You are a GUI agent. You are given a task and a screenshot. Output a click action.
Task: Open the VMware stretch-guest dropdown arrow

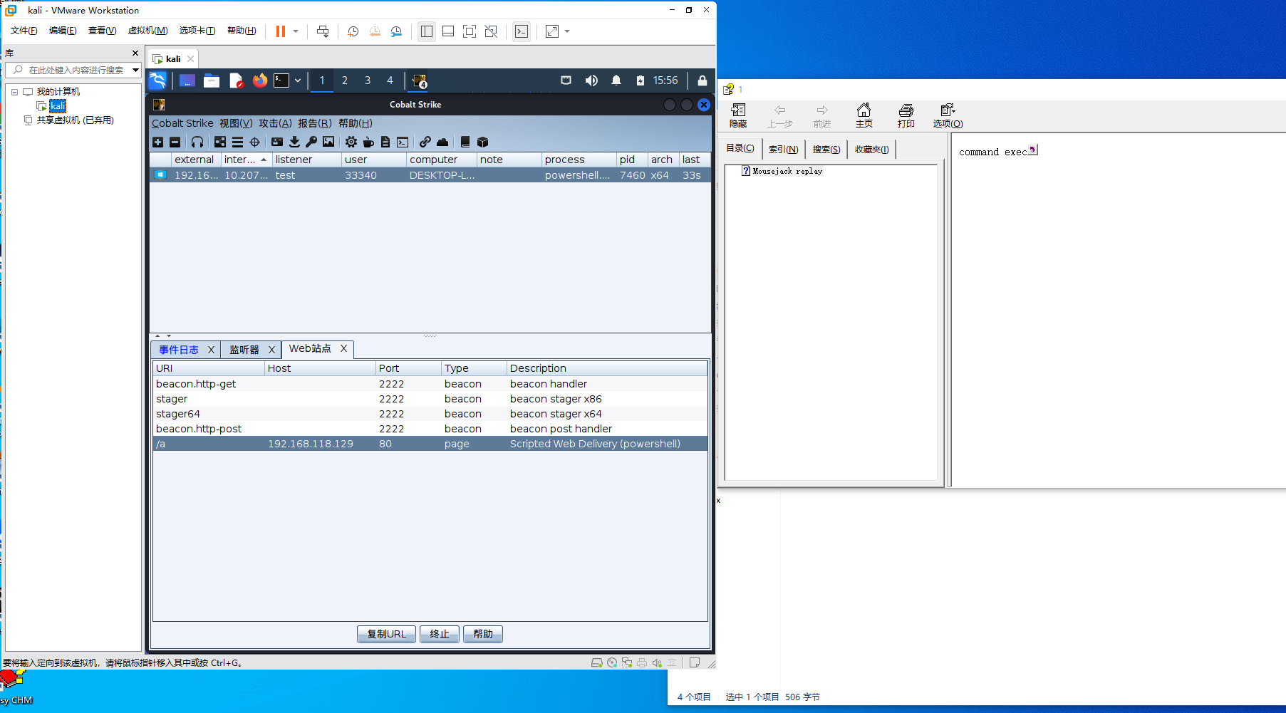point(567,31)
